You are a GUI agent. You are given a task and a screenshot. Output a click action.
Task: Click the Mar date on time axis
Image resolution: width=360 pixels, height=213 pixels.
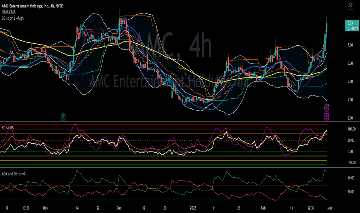click(x=330, y=208)
